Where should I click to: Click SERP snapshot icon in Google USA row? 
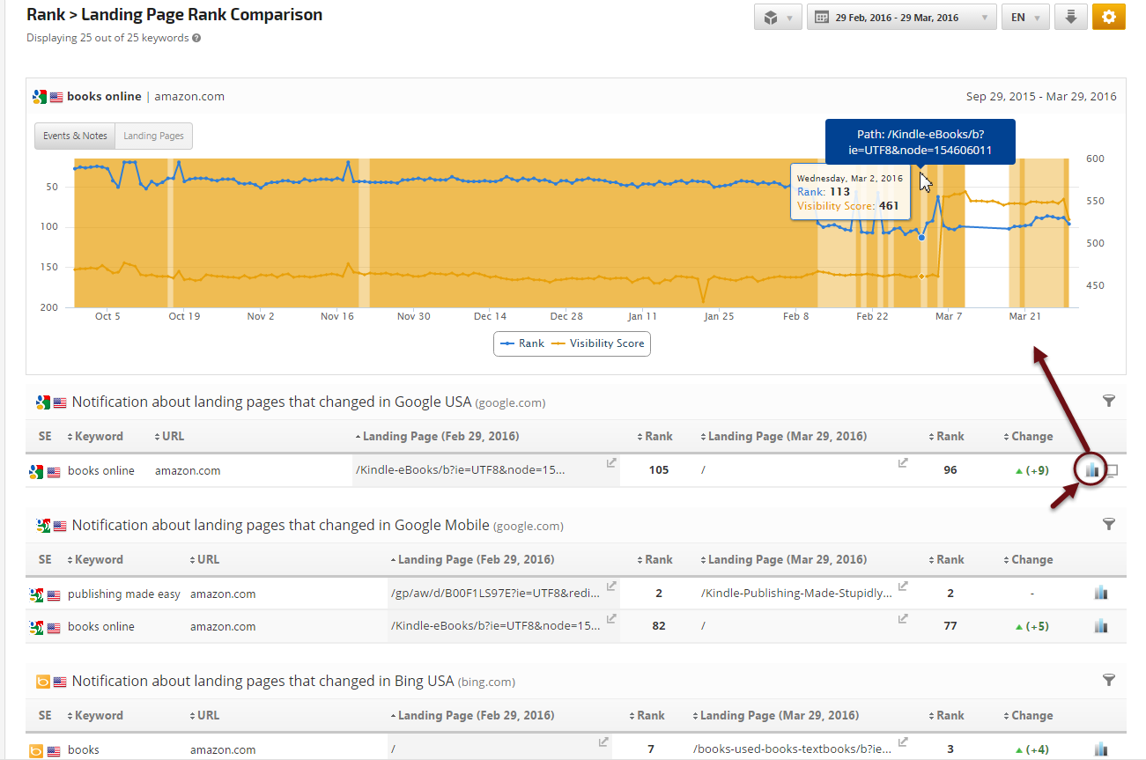coord(1113,471)
